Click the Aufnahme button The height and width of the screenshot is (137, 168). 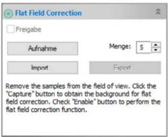42,49
